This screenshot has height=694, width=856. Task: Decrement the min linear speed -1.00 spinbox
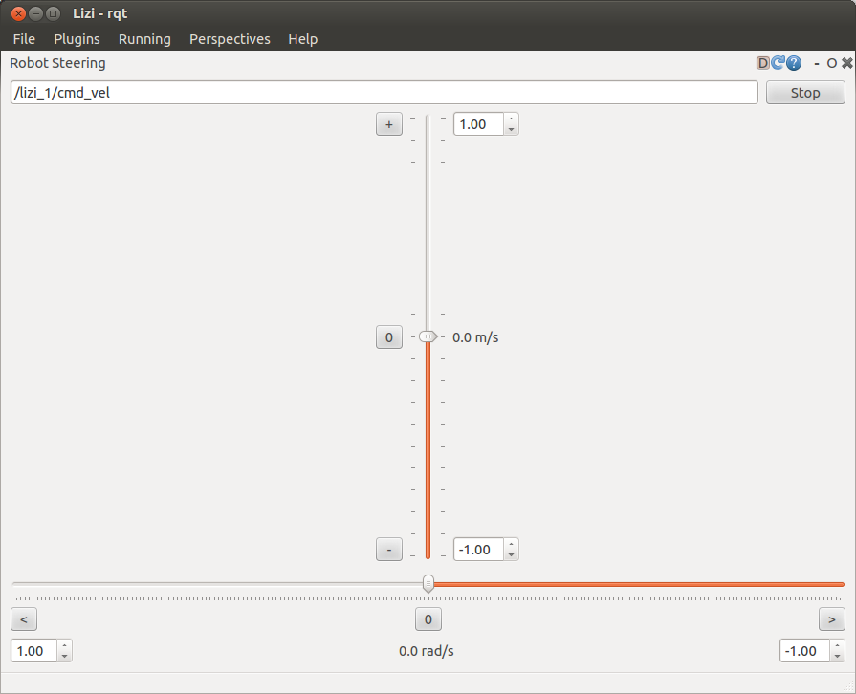511,554
